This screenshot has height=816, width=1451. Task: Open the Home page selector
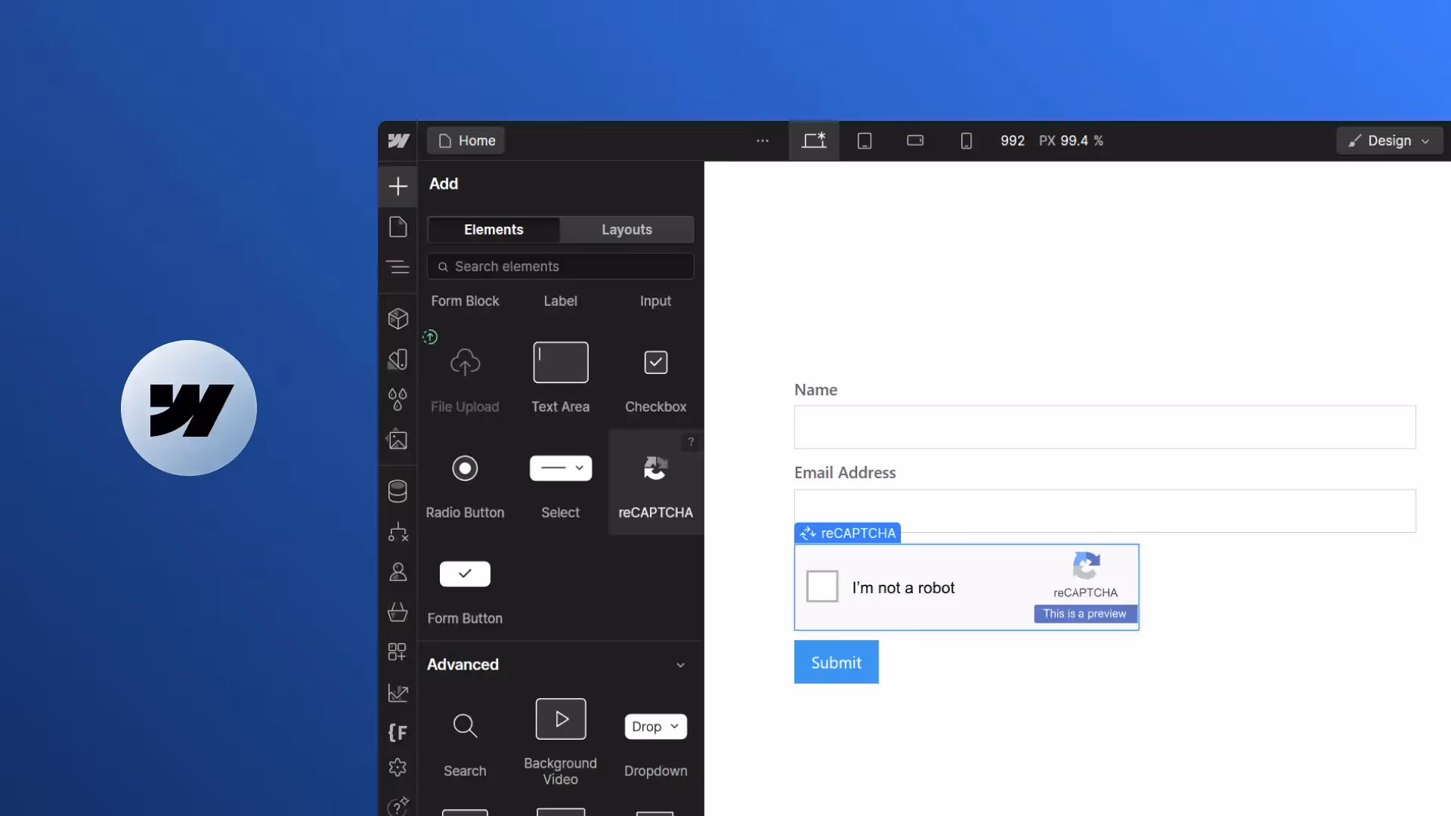[466, 141]
